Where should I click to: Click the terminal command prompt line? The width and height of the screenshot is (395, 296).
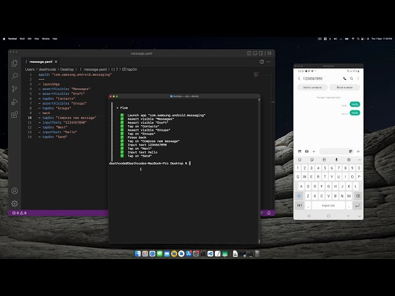click(150, 163)
